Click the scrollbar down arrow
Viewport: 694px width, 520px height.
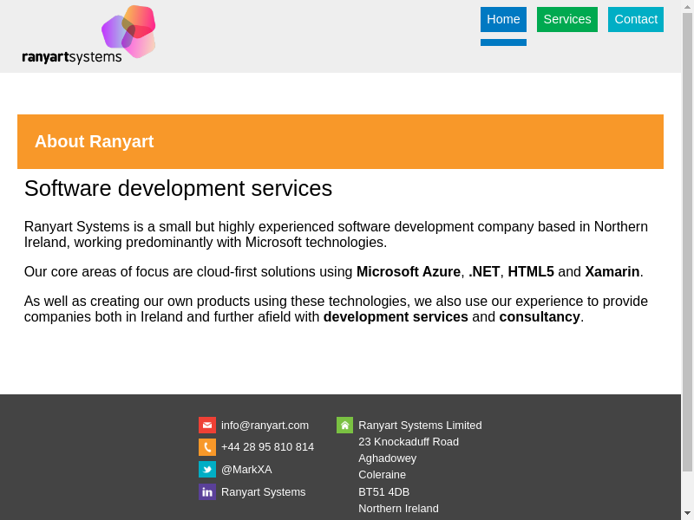tap(687, 513)
